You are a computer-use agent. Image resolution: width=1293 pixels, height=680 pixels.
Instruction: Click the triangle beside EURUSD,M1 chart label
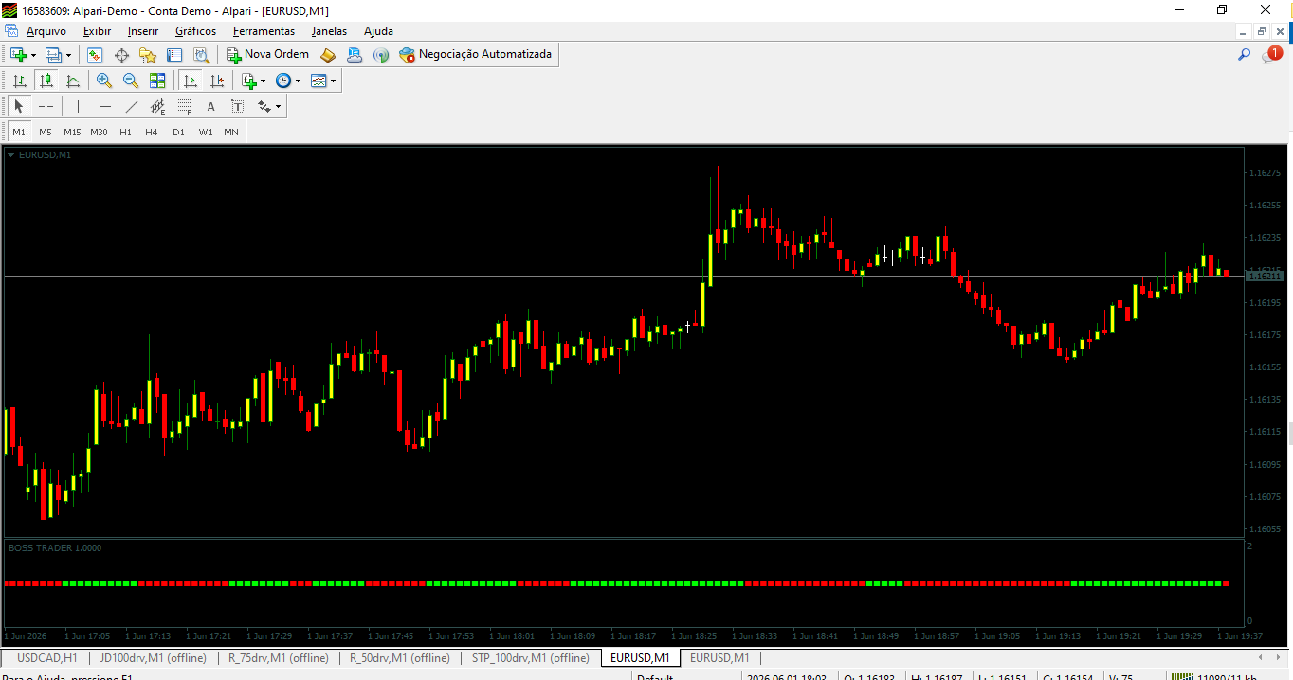[11, 154]
